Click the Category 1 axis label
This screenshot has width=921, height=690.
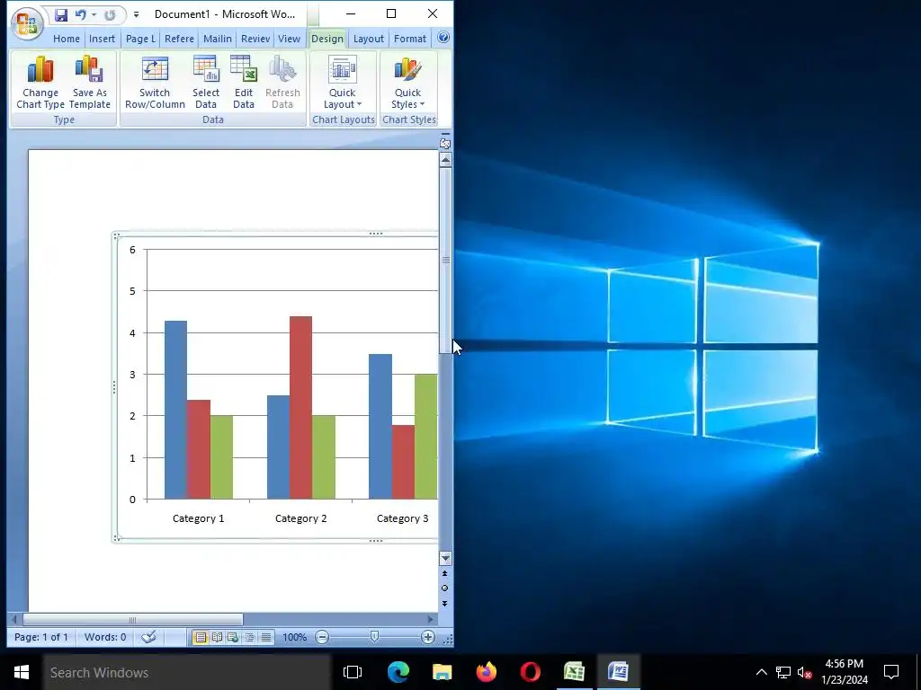[x=199, y=518]
